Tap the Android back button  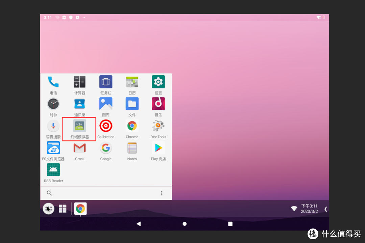coord(139,224)
